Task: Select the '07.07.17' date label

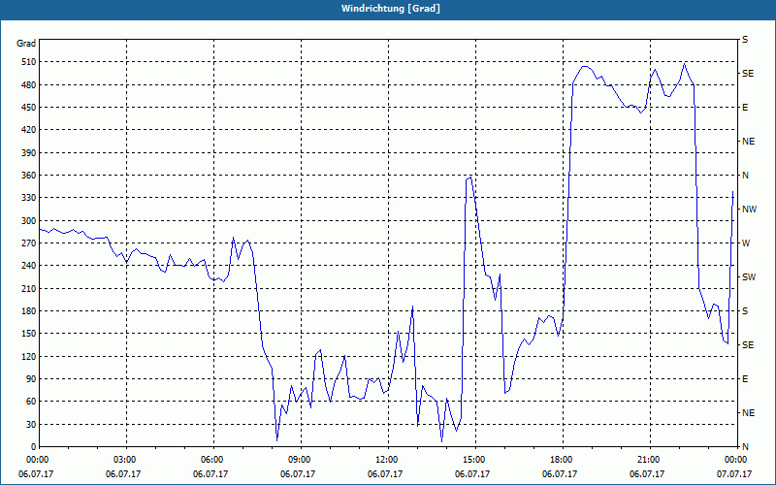Action: [x=734, y=474]
